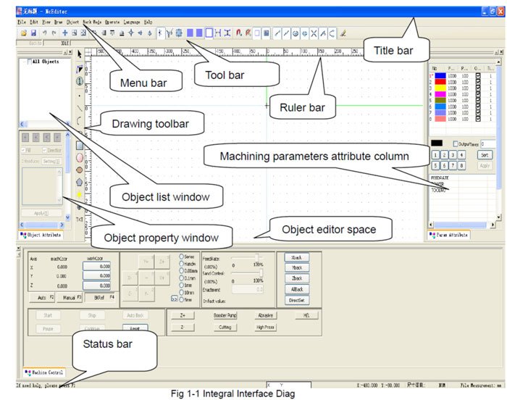
Task: Click the Open file folder icon
Action: pos(24,33)
